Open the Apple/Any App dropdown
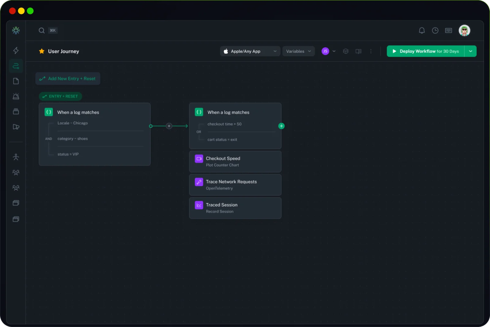Image resolution: width=490 pixels, height=327 pixels. 250,51
